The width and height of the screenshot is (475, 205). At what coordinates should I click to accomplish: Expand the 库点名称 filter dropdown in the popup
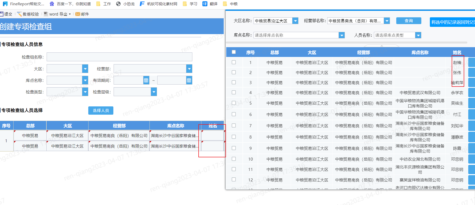342,35
